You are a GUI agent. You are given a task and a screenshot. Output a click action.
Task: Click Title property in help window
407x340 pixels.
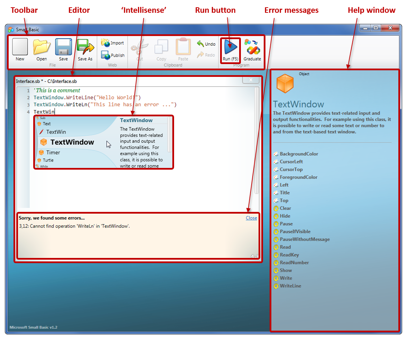282,193
